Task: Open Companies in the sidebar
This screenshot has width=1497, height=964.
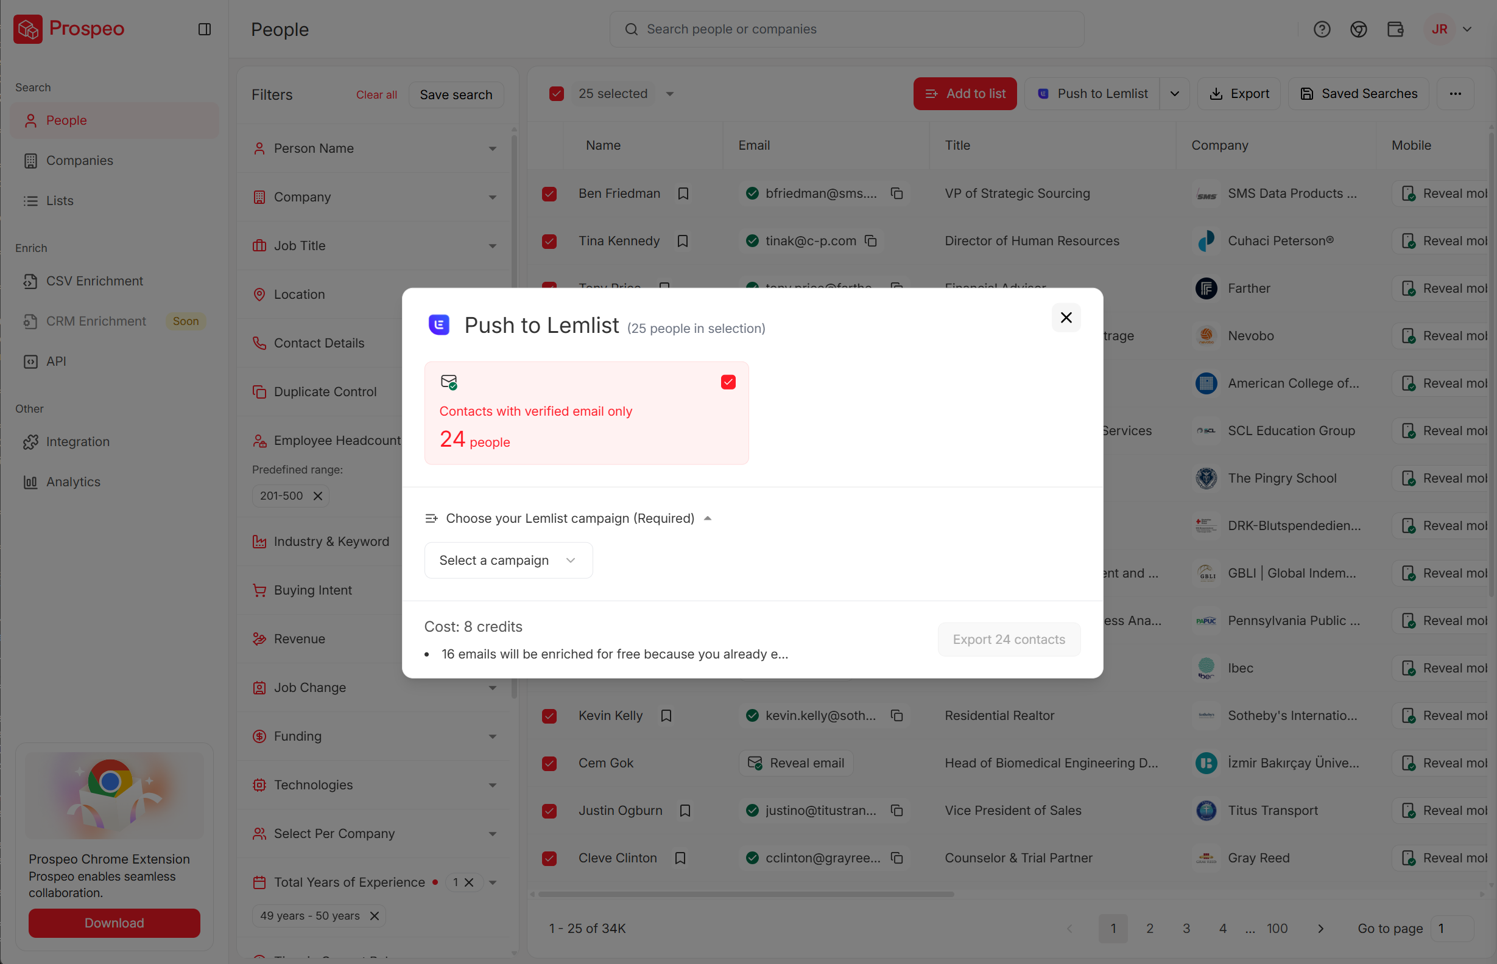Action: click(x=79, y=160)
